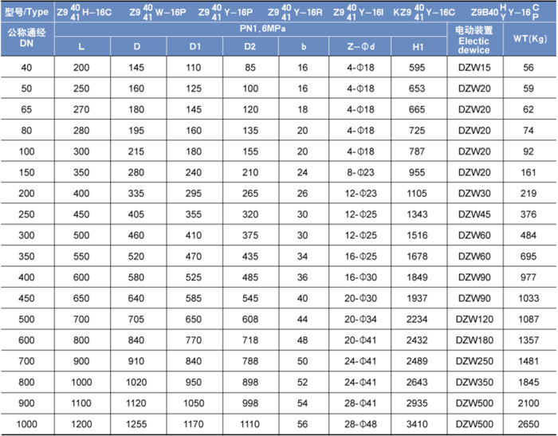Screen dimensions: 558x436
Task: Click the D2 column header
Action: (x=250, y=47)
